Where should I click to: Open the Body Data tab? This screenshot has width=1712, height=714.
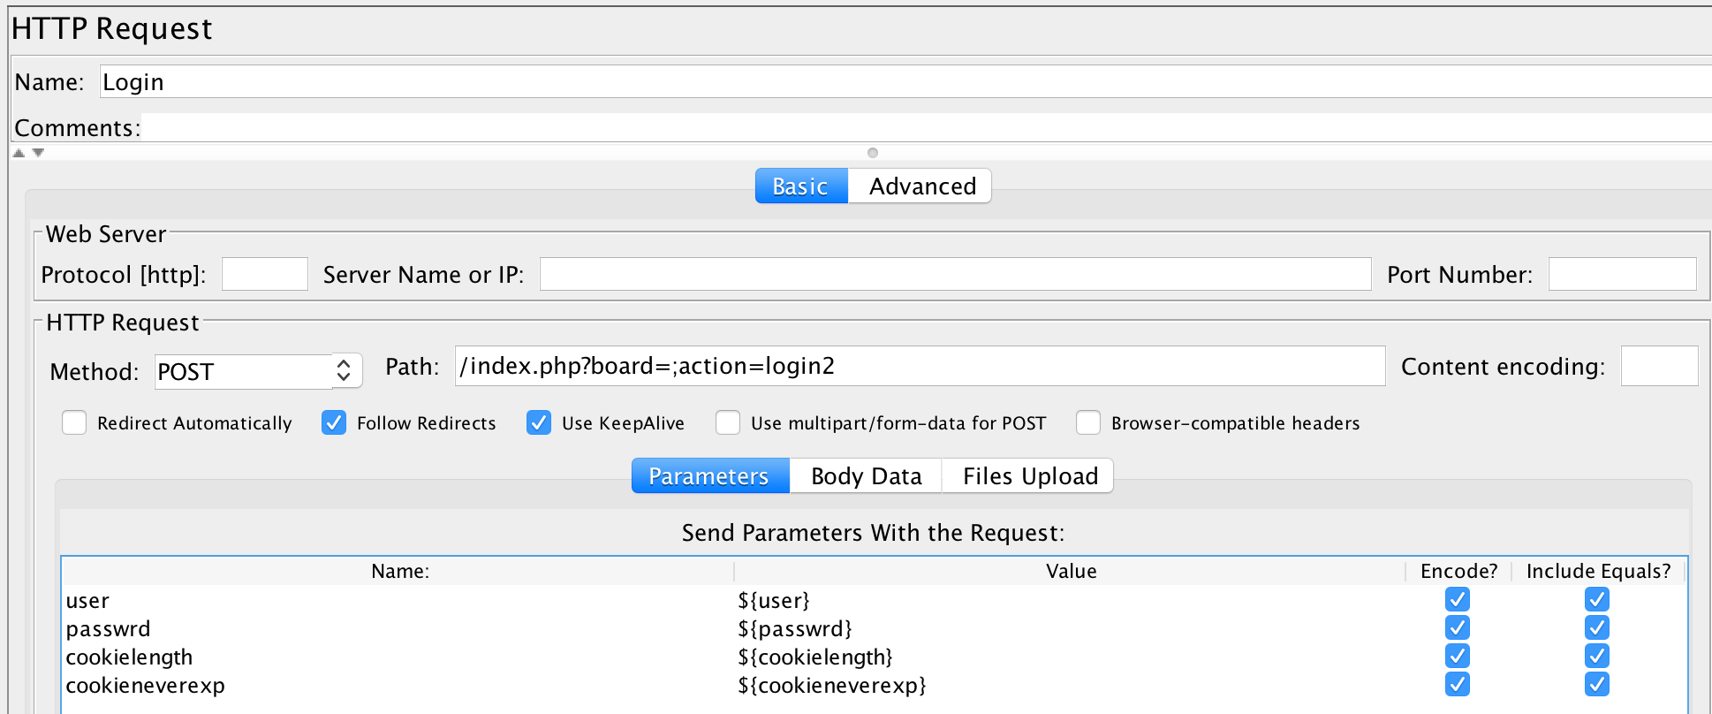click(865, 475)
